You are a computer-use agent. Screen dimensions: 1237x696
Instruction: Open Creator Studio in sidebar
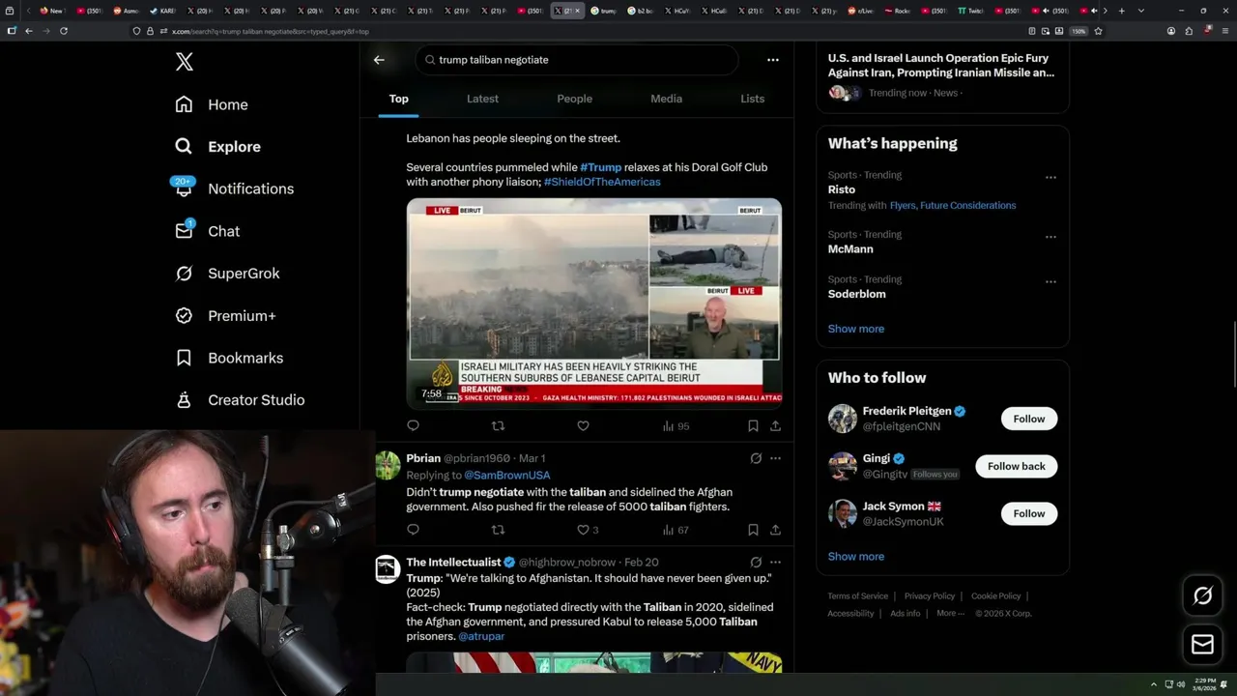click(240, 400)
